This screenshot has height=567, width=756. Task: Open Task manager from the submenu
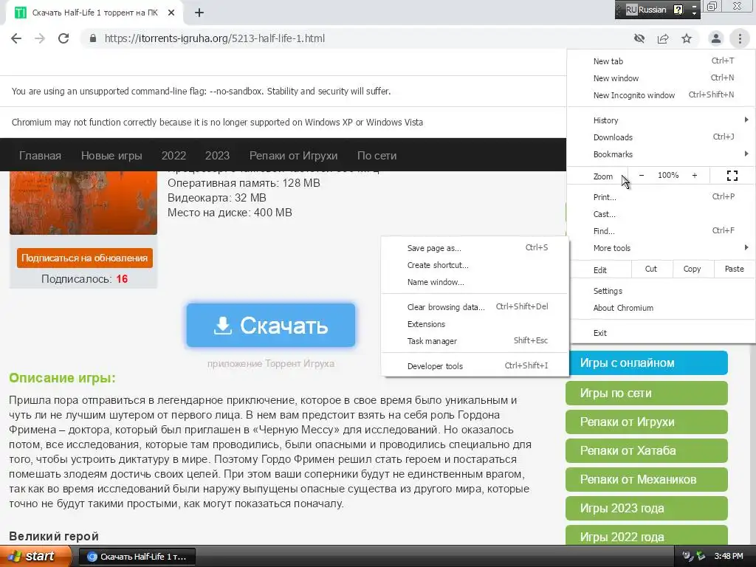[x=475, y=341]
